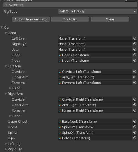Open object picker for Forearm_Right field
Viewport: 138px width, 152px height.
pos(135,110)
